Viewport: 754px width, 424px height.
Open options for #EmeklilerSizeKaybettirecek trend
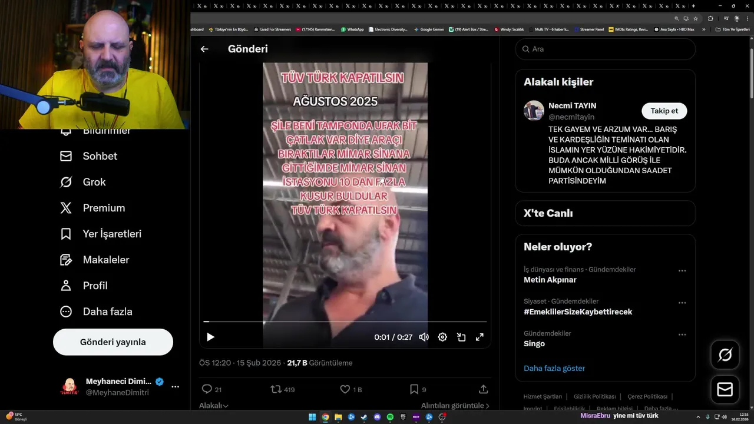click(x=682, y=303)
